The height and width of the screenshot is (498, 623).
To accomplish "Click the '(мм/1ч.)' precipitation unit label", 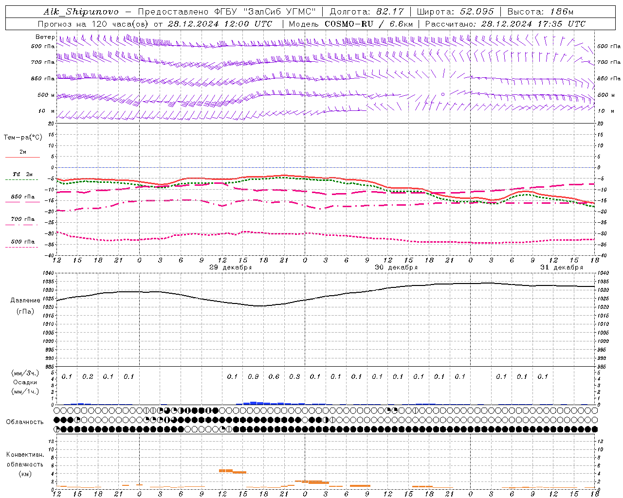I will tap(25, 391).
